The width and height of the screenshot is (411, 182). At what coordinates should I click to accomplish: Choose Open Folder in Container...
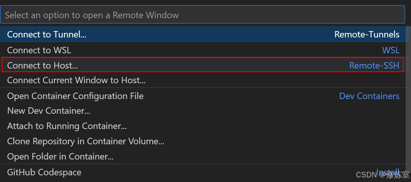pyautogui.click(x=60, y=157)
